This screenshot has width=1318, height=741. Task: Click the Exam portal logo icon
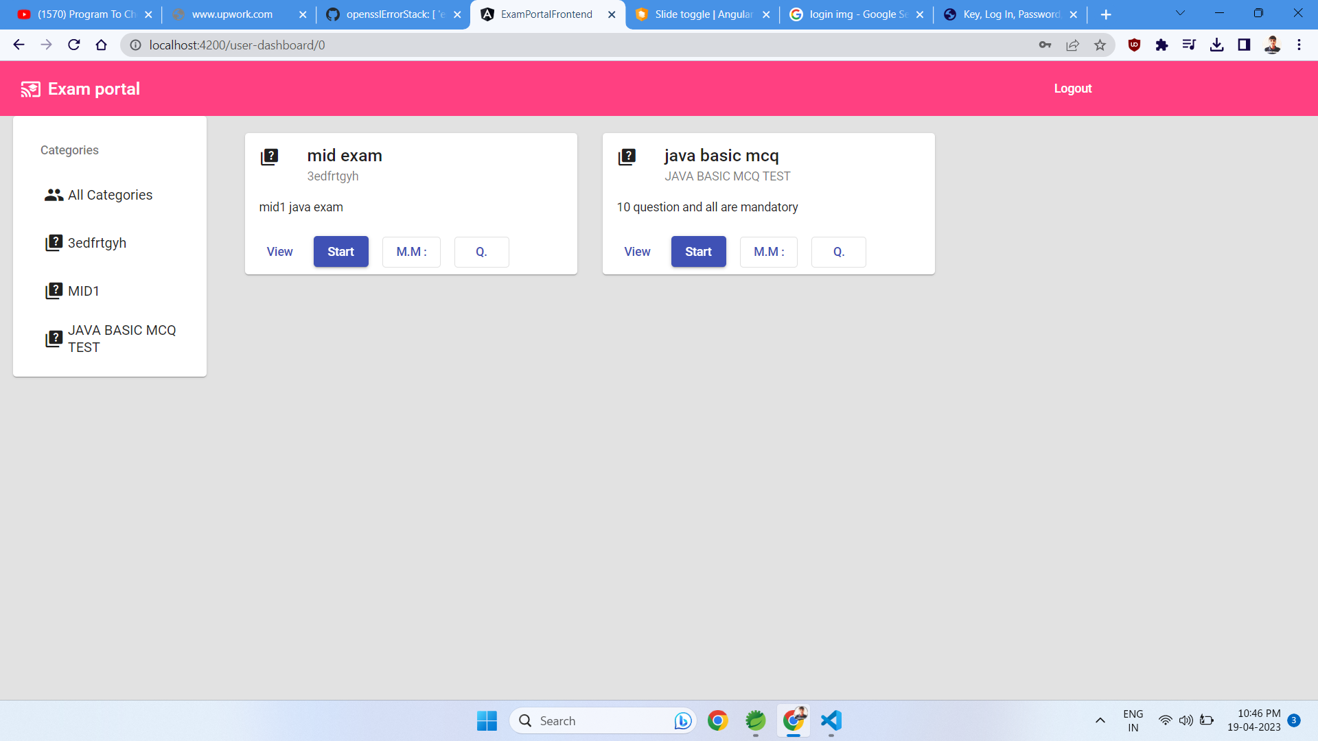click(x=31, y=88)
